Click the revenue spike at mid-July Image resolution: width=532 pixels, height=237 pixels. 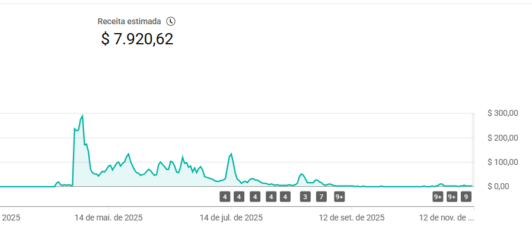tap(231, 154)
